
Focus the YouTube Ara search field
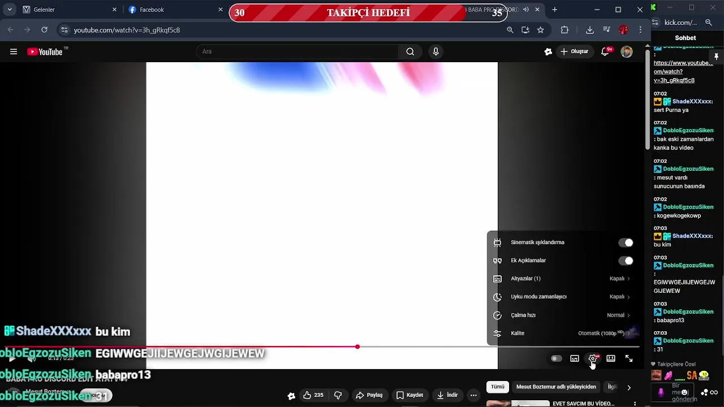click(x=297, y=51)
